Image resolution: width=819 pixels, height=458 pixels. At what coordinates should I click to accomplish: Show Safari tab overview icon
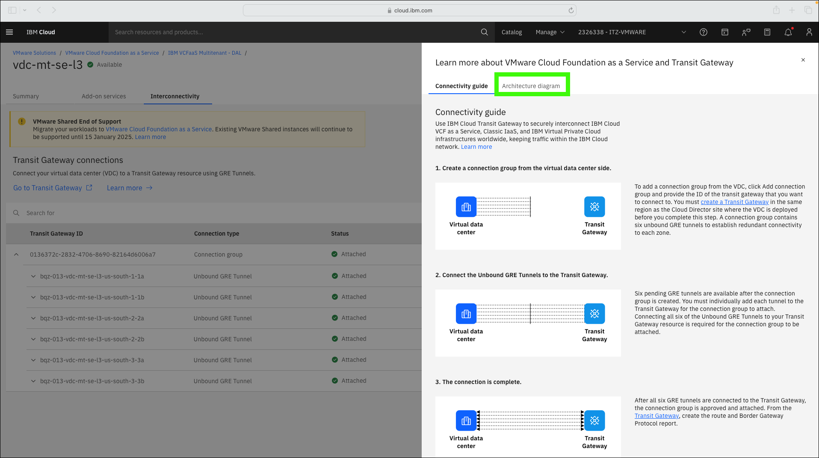pos(808,10)
